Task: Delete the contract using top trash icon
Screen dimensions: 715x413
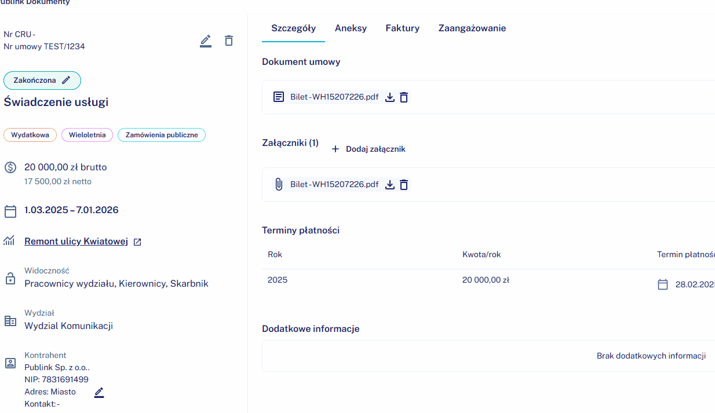Action: [229, 41]
